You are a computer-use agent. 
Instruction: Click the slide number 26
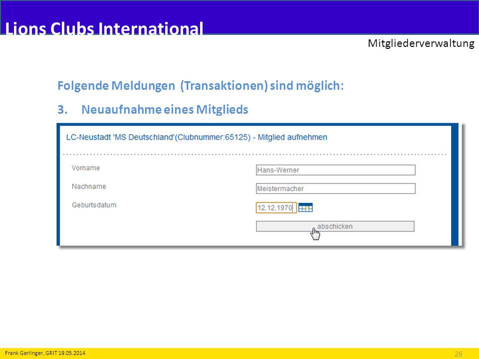(459, 354)
